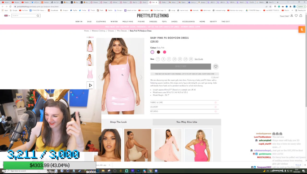The height and width of the screenshot is (174, 307).
Task: Open the Sale navigation menu
Action: click(89, 22)
